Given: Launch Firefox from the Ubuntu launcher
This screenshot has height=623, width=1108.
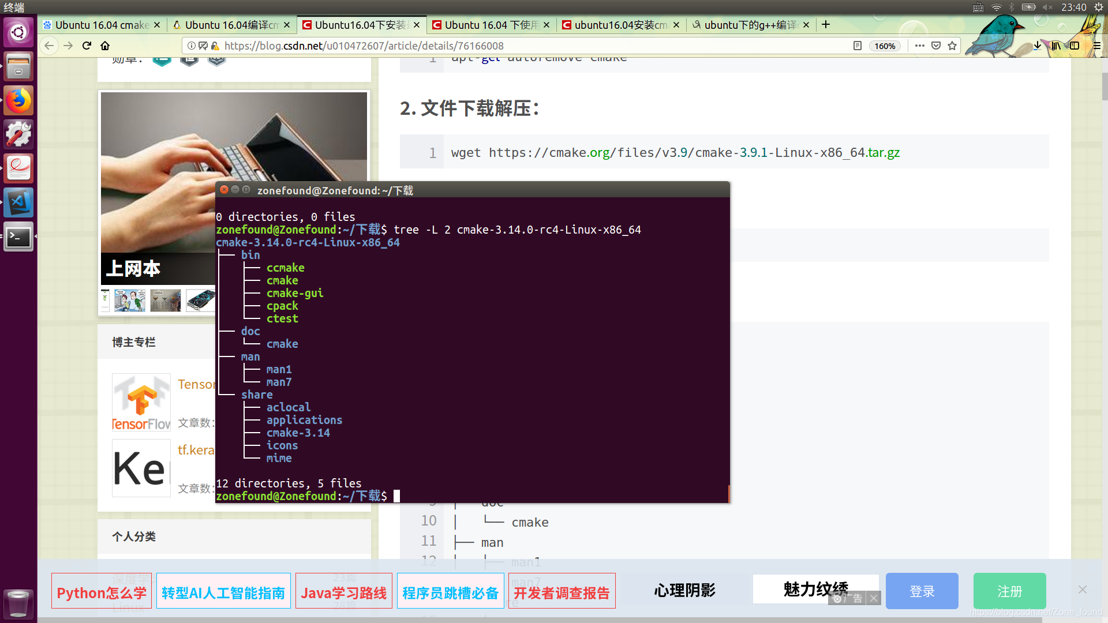Looking at the screenshot, I should coord(18,100).
